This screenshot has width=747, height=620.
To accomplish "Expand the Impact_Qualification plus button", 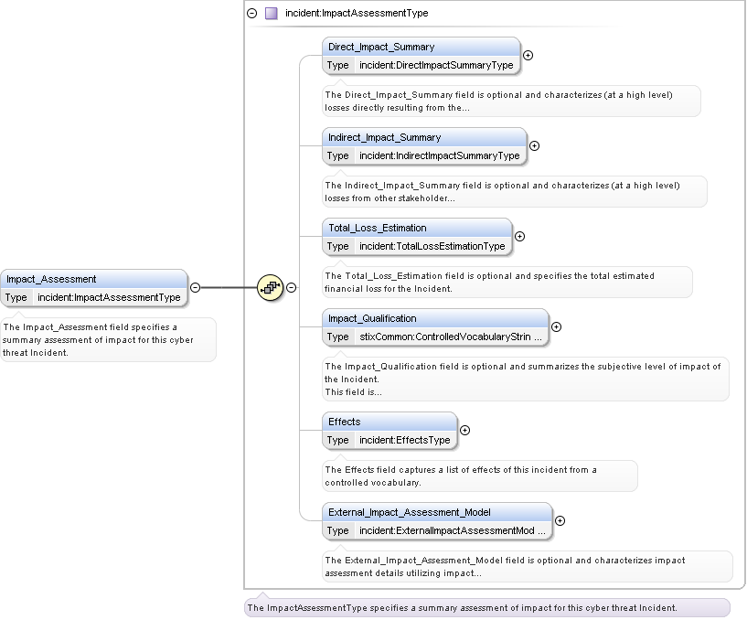I will pos(556,326).
